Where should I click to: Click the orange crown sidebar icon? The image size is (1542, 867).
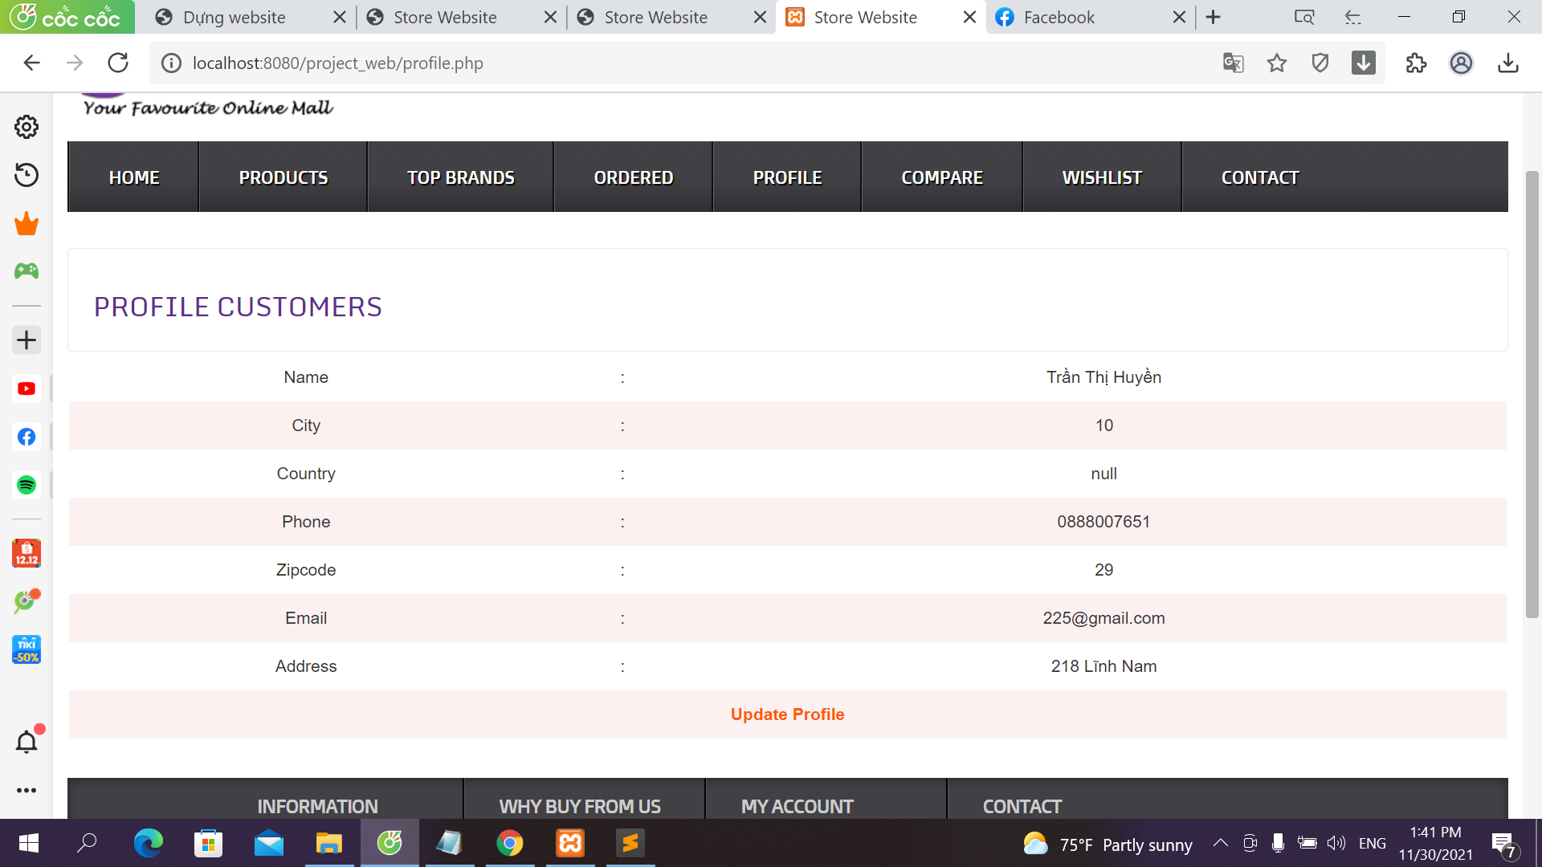[x=27, y=224]
